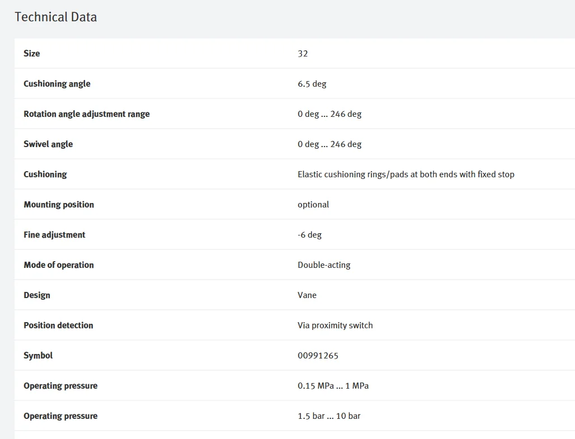Click the Rotation angle adjustment range label
This screenshot has width=575, height=439.
click(87, 114)
